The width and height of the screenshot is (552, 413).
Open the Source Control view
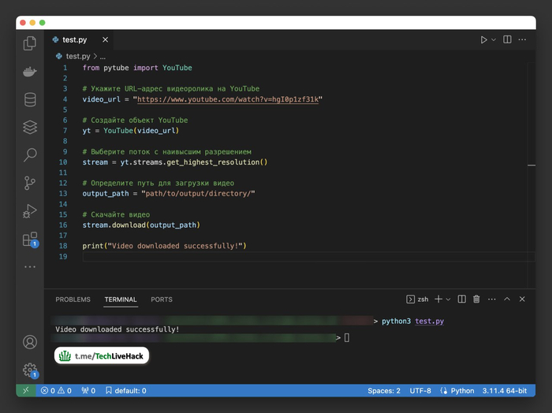pos(30,183)
